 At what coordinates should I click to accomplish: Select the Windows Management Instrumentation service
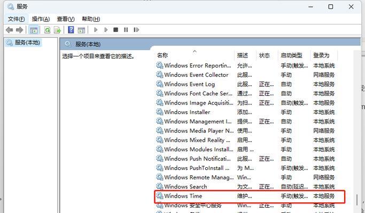point(247,121)
